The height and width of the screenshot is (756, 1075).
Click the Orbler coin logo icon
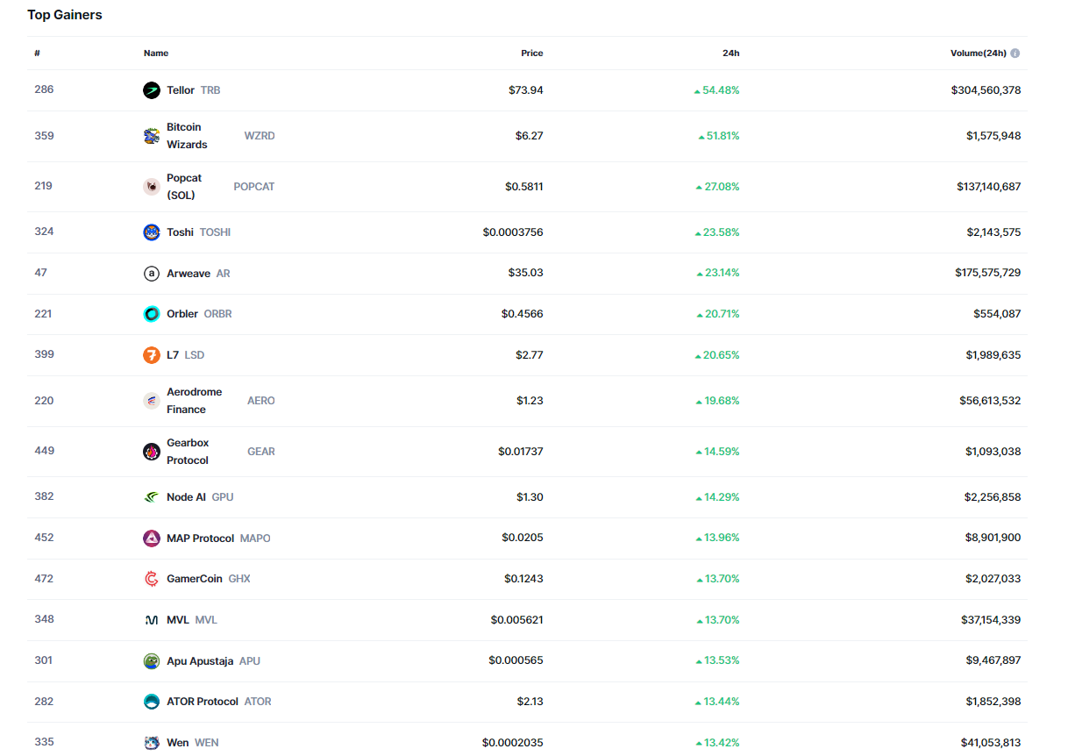[152, 314]
